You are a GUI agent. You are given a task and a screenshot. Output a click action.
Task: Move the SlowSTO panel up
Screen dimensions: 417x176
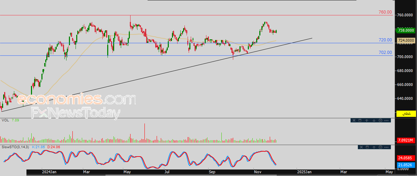point(374,147)
